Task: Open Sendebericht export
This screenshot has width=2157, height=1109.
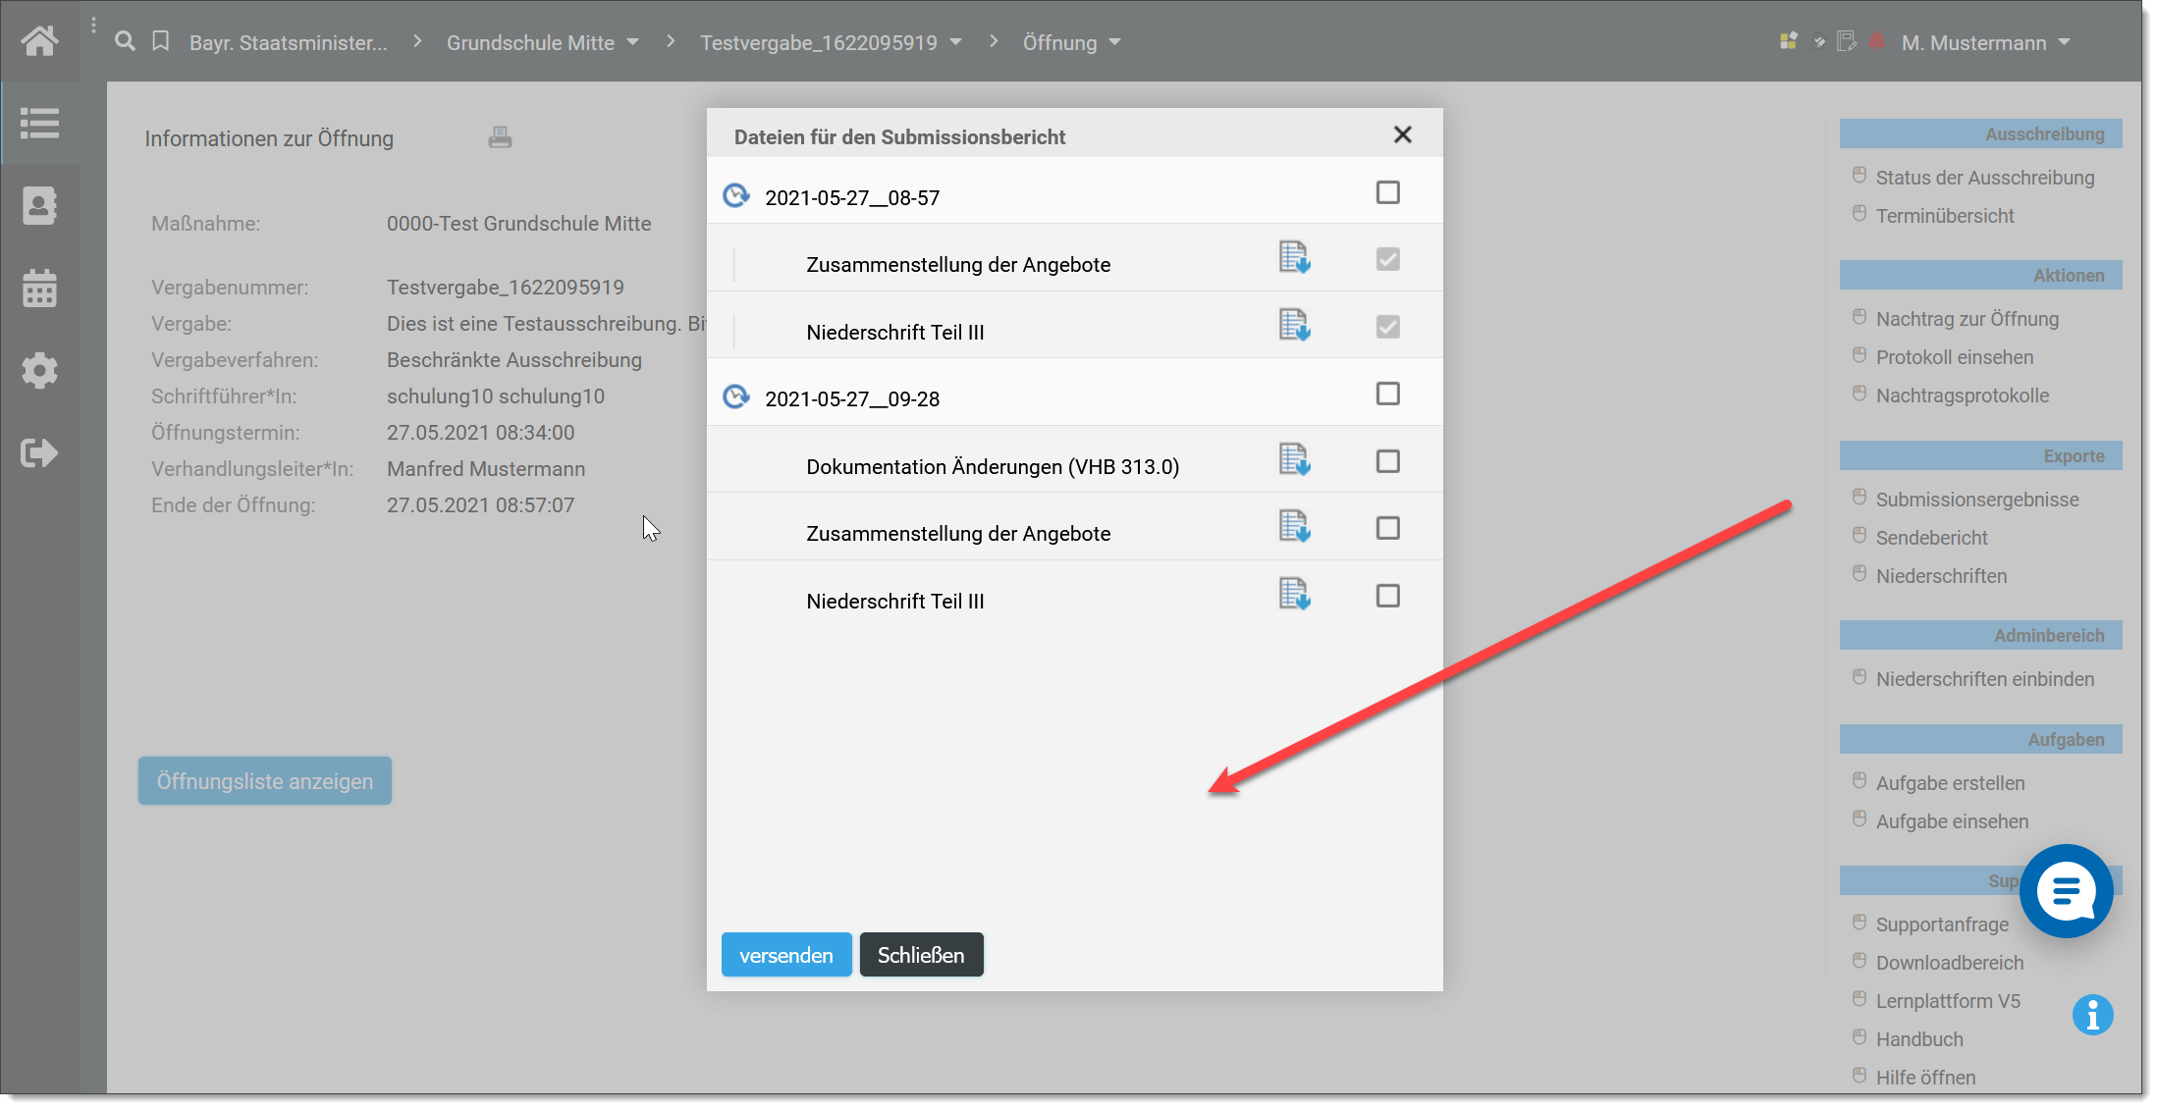Action: click(x=1931, y=538)
